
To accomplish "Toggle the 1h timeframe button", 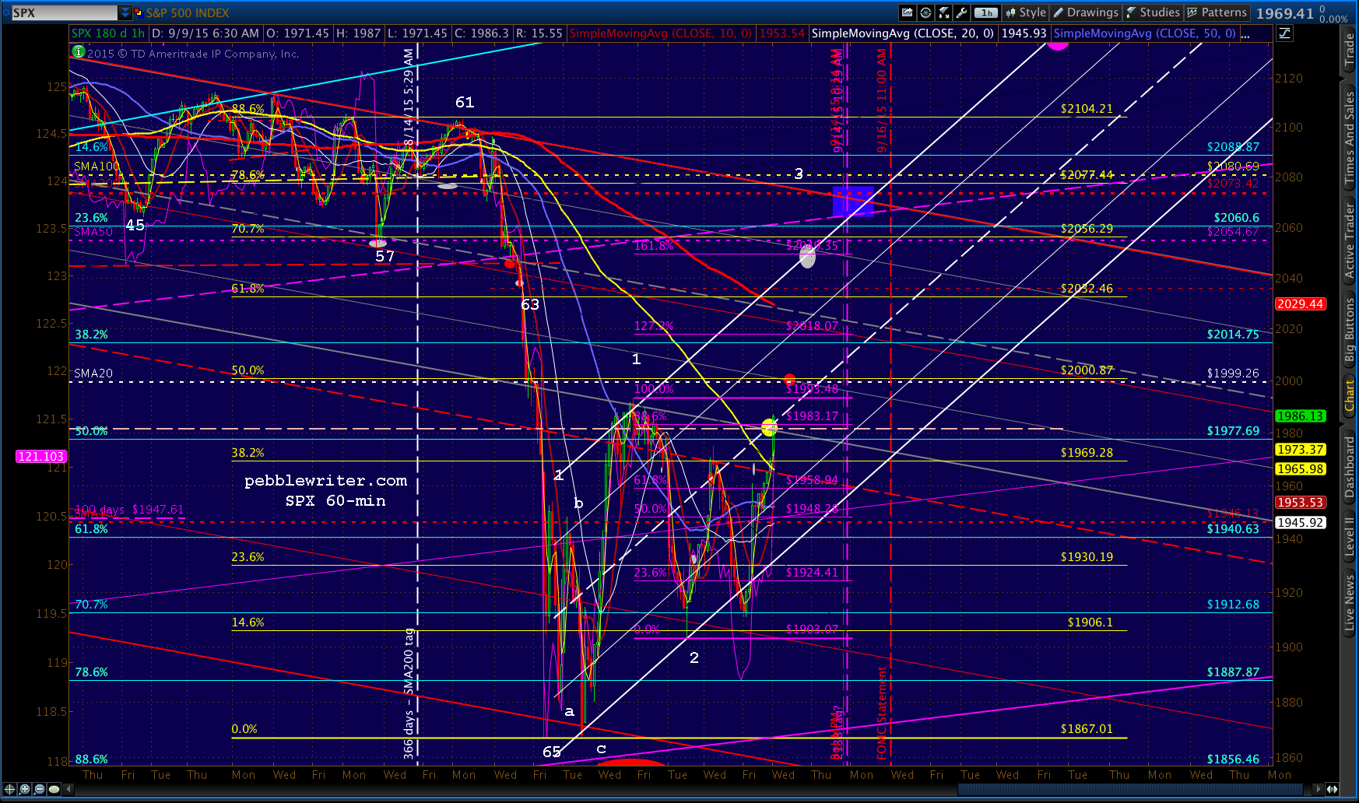I will pos(986,12).
